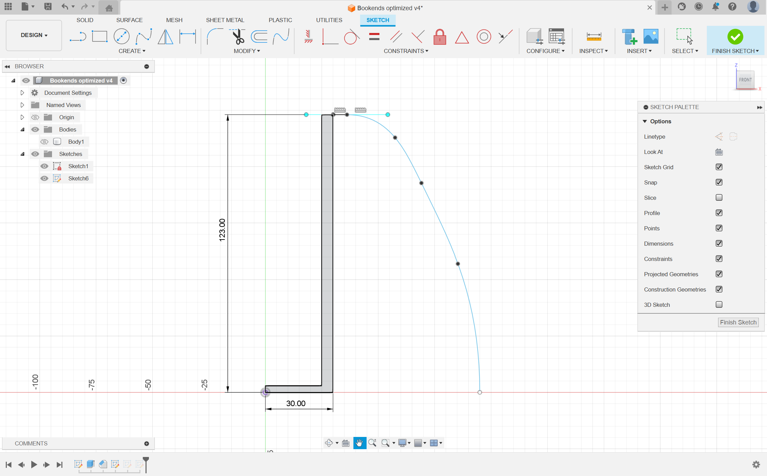Open the CREATE dropdown menu

(x=132, y=51)
